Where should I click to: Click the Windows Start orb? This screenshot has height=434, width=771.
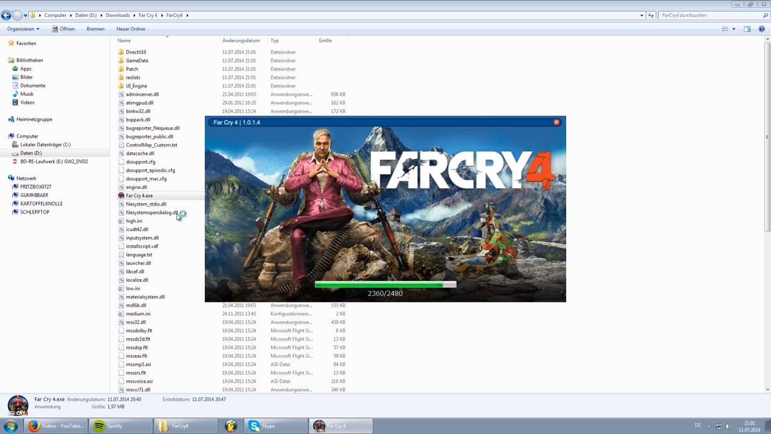coord(11,426)
